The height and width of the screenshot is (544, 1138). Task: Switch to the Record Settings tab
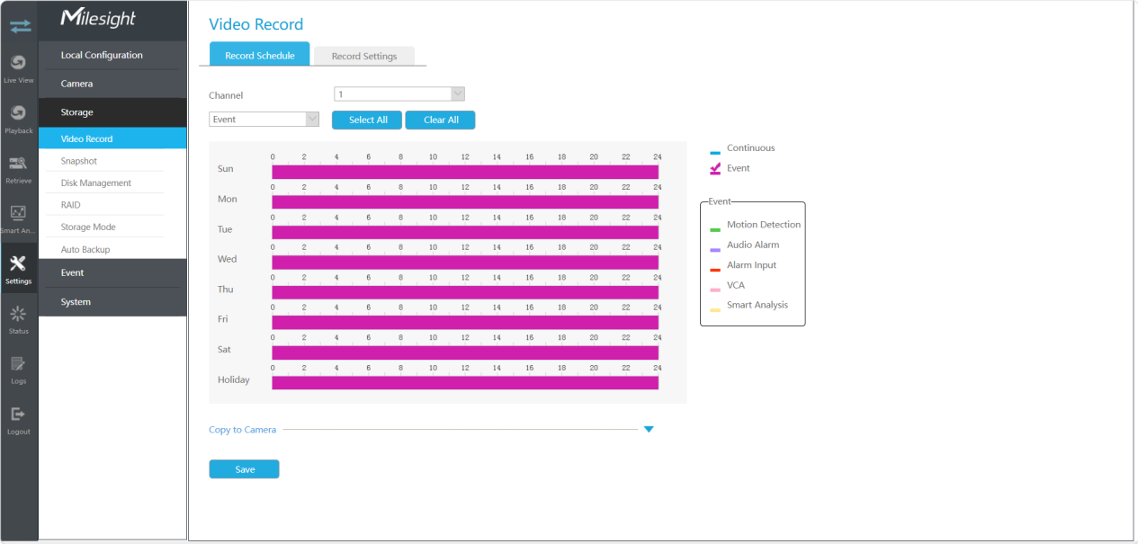click(364, 56)
